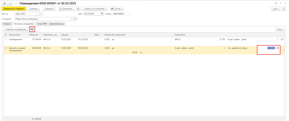Open the Сотрудник dropdown list
The width and height of the screenshot is (289, 121).
(72, 19)
